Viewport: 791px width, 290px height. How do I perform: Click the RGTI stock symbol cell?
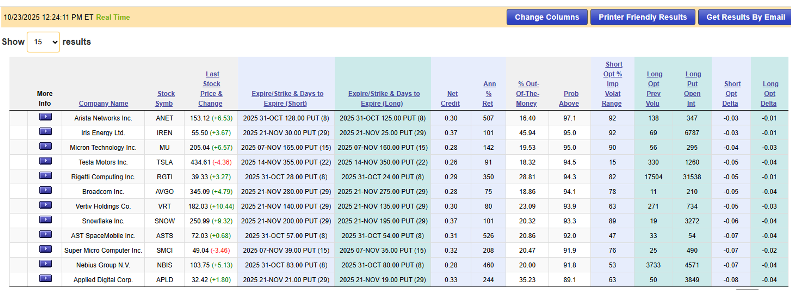point(164,177)
